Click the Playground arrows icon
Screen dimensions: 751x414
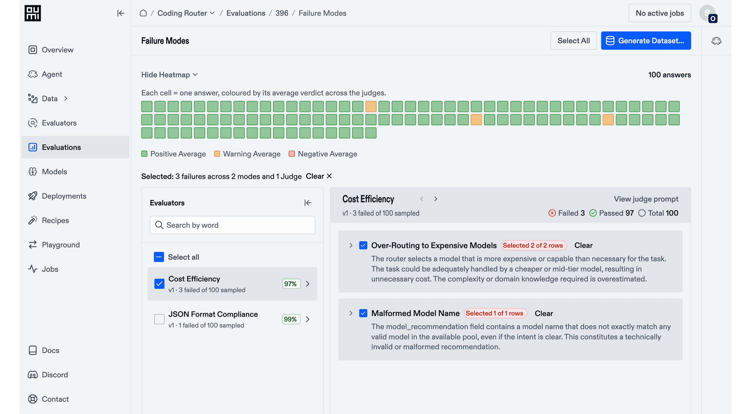click(33, 245)
